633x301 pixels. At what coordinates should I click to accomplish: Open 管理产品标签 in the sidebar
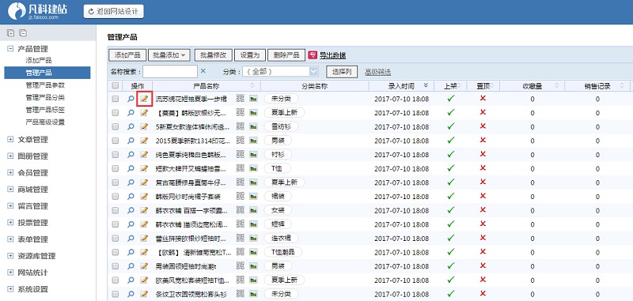tap(45, 110)
